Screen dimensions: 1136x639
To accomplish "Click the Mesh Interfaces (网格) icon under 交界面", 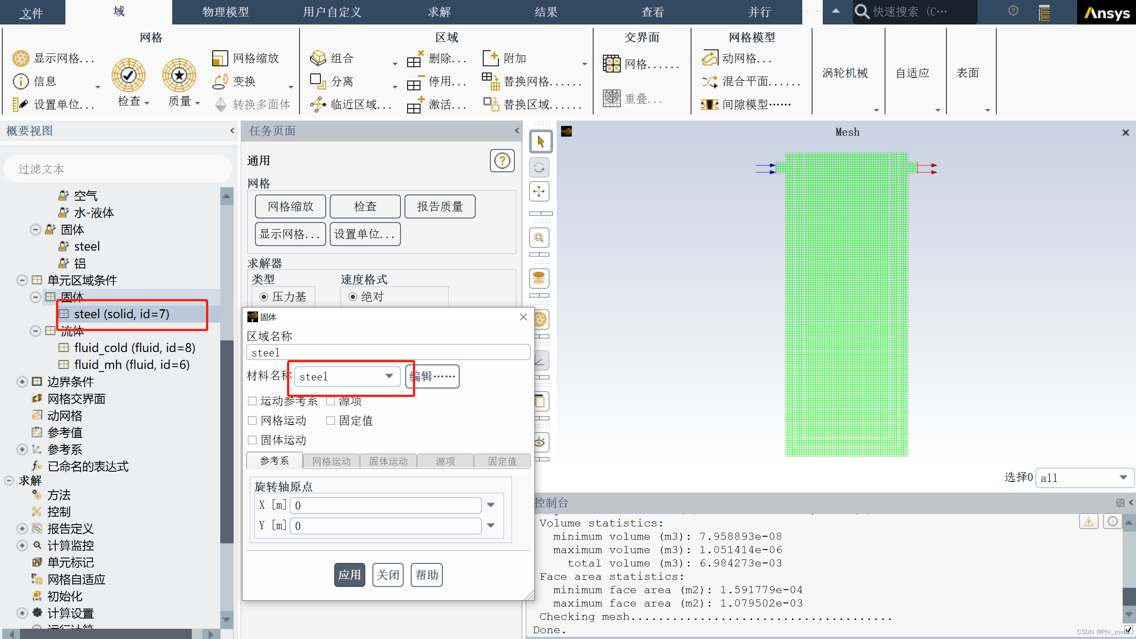I will [612, 64].
